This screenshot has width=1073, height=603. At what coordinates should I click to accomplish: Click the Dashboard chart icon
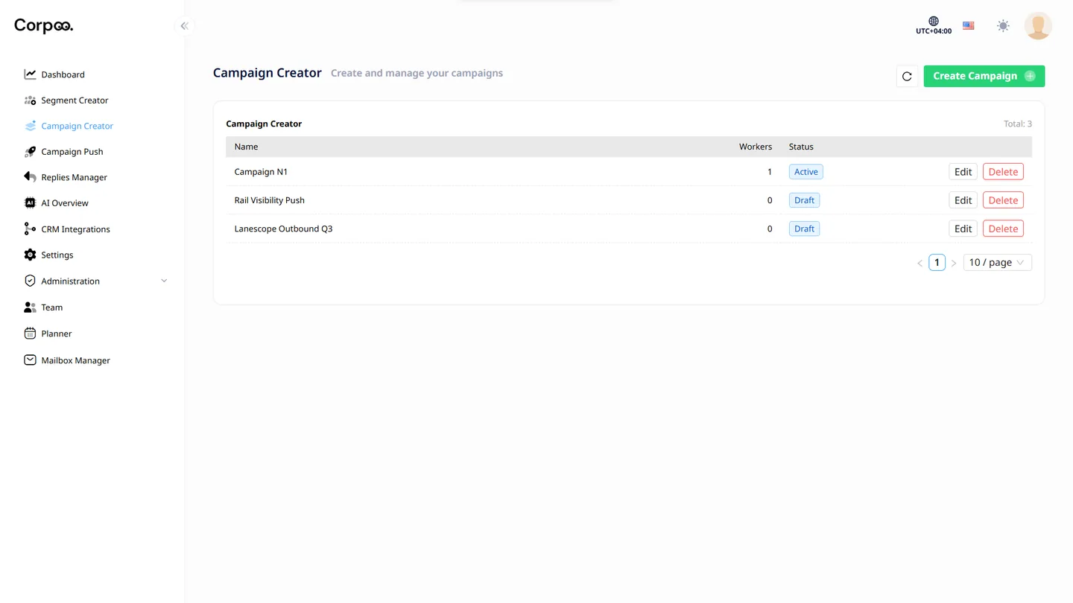click(x=30, y=74)
